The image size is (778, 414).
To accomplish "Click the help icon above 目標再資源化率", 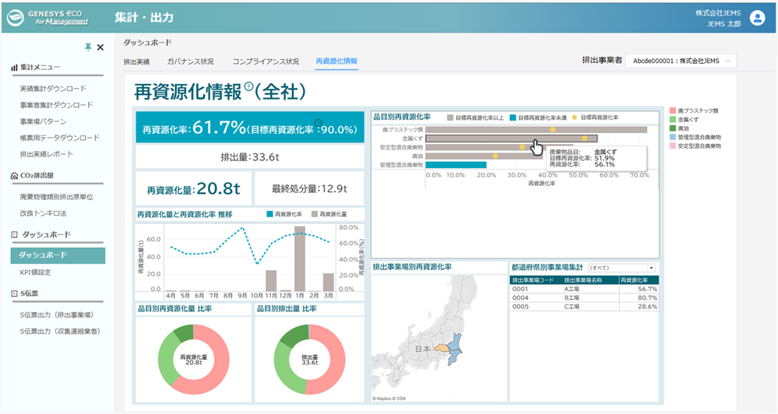I will [318, 123].
